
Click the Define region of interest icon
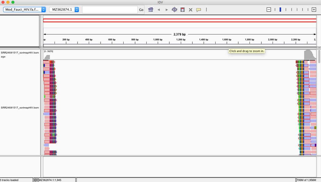[x=182, y=10]
